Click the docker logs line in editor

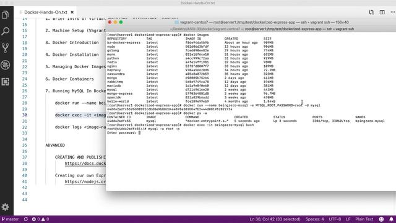80,127
